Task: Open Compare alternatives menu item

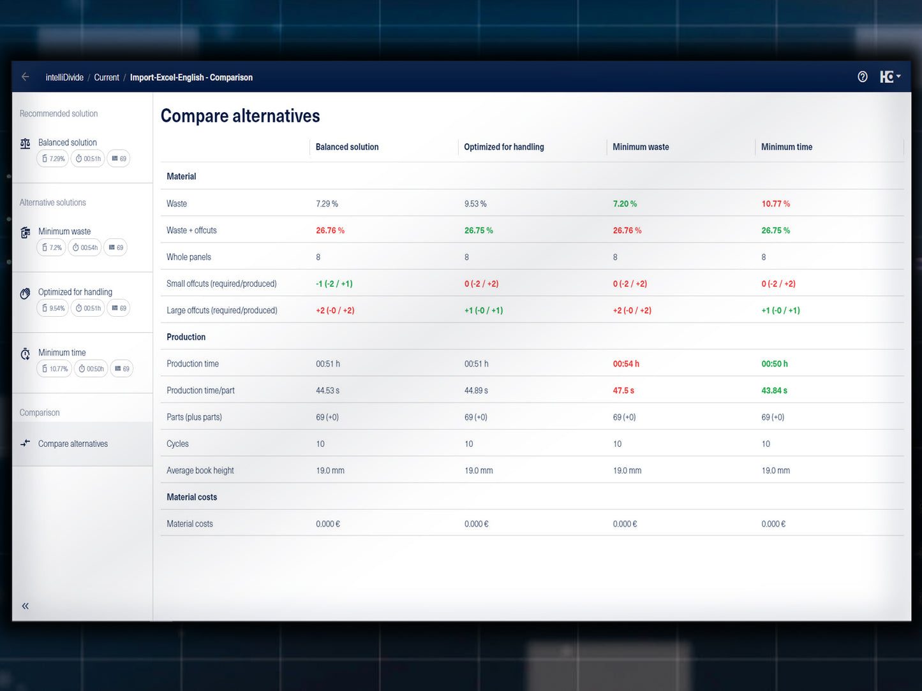Action: 73,444
